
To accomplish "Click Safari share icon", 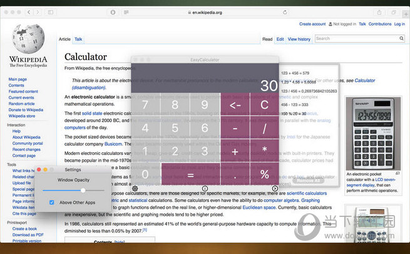I will [x=379, y=12].
